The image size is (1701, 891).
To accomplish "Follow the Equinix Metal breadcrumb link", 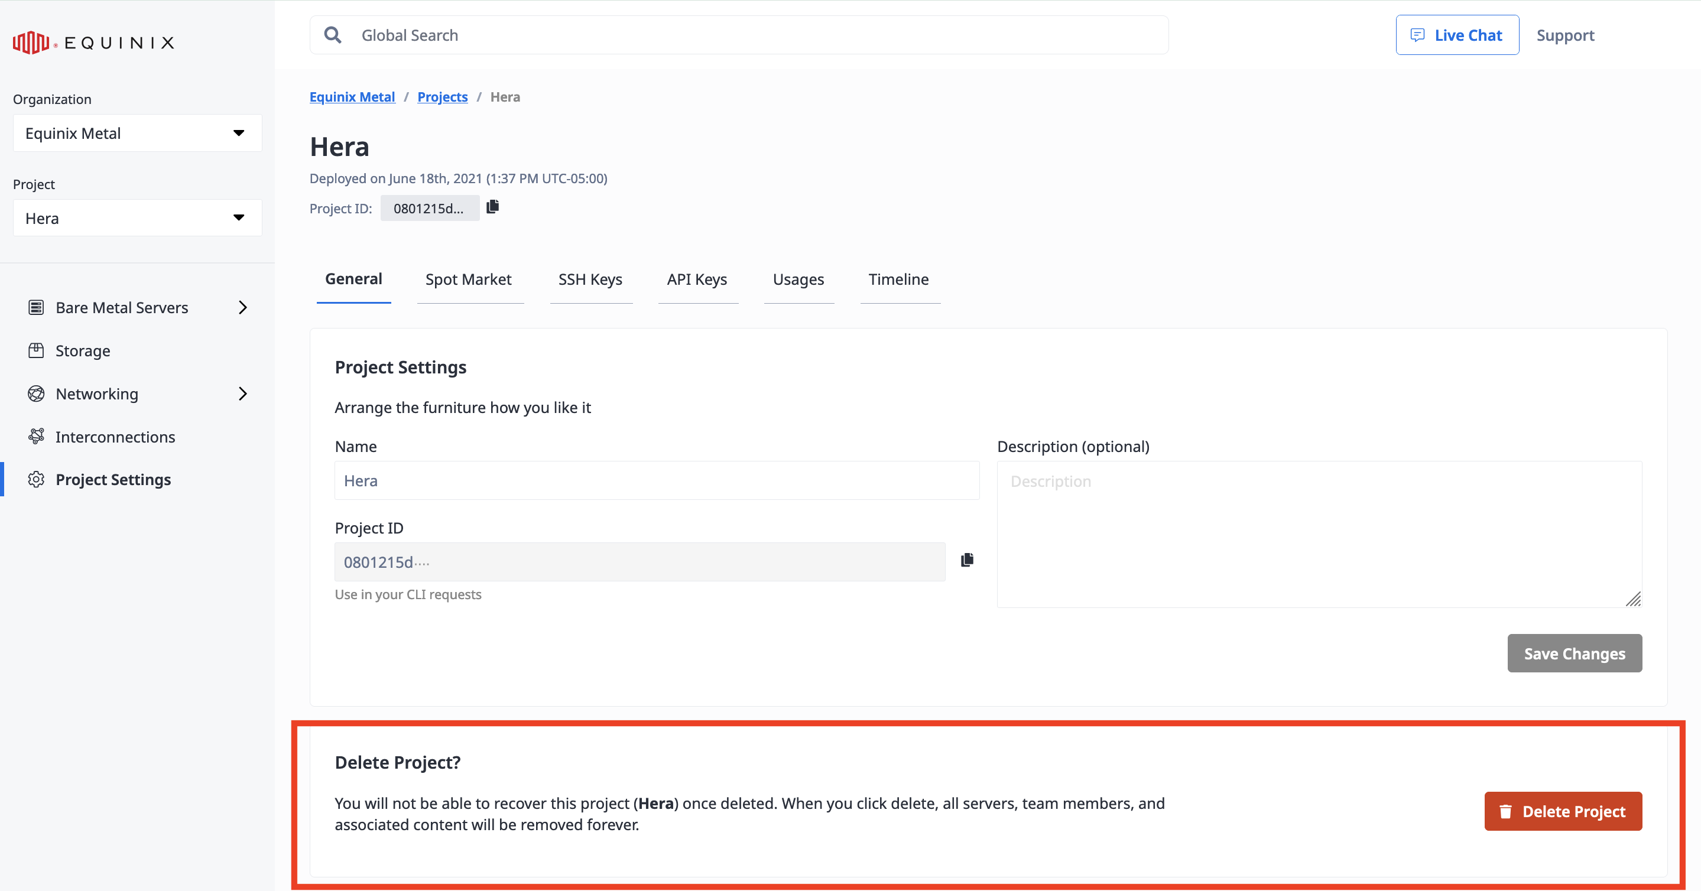I will coord(353,97).
